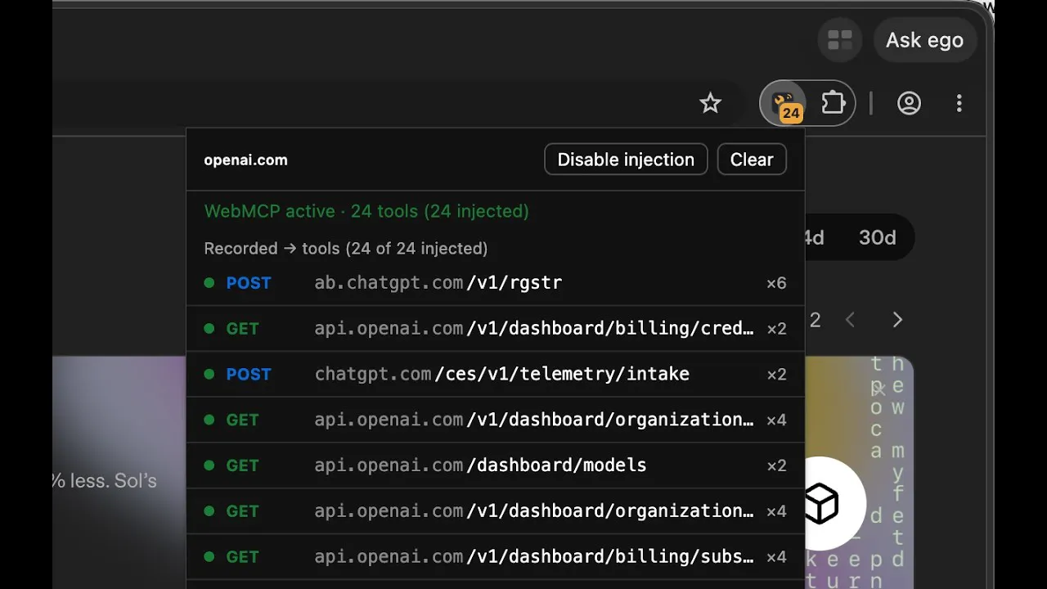Click the Clear button
This screenshot has width=1047, height=589.
pos(752,160)
